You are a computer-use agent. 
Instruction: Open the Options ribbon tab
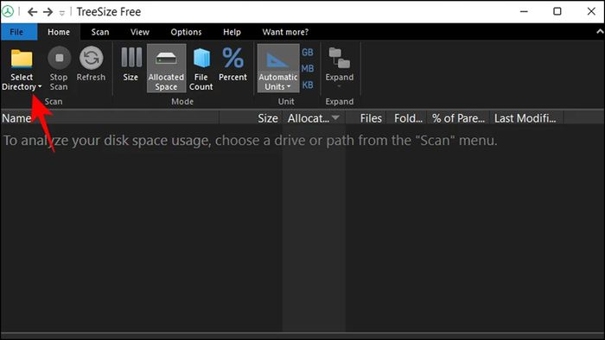click(x=187, y=32)
